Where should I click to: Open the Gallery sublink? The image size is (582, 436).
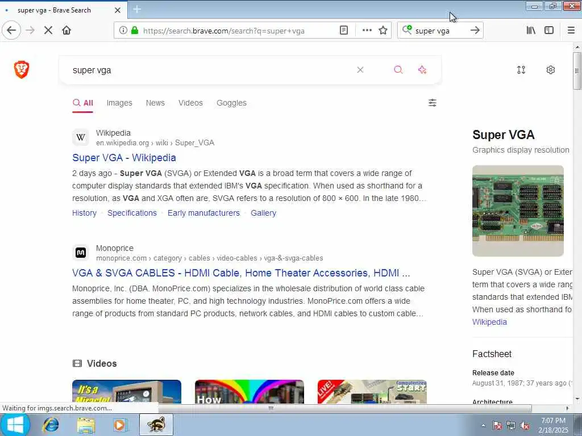click(x=263, y=213)
